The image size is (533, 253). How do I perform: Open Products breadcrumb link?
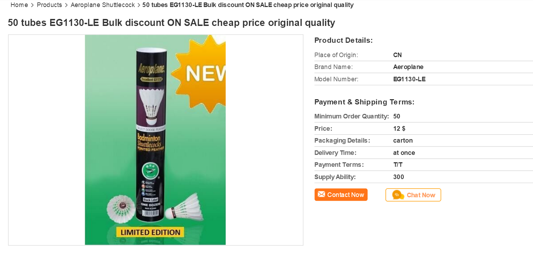pyautogui.click(x=49, y=5)
